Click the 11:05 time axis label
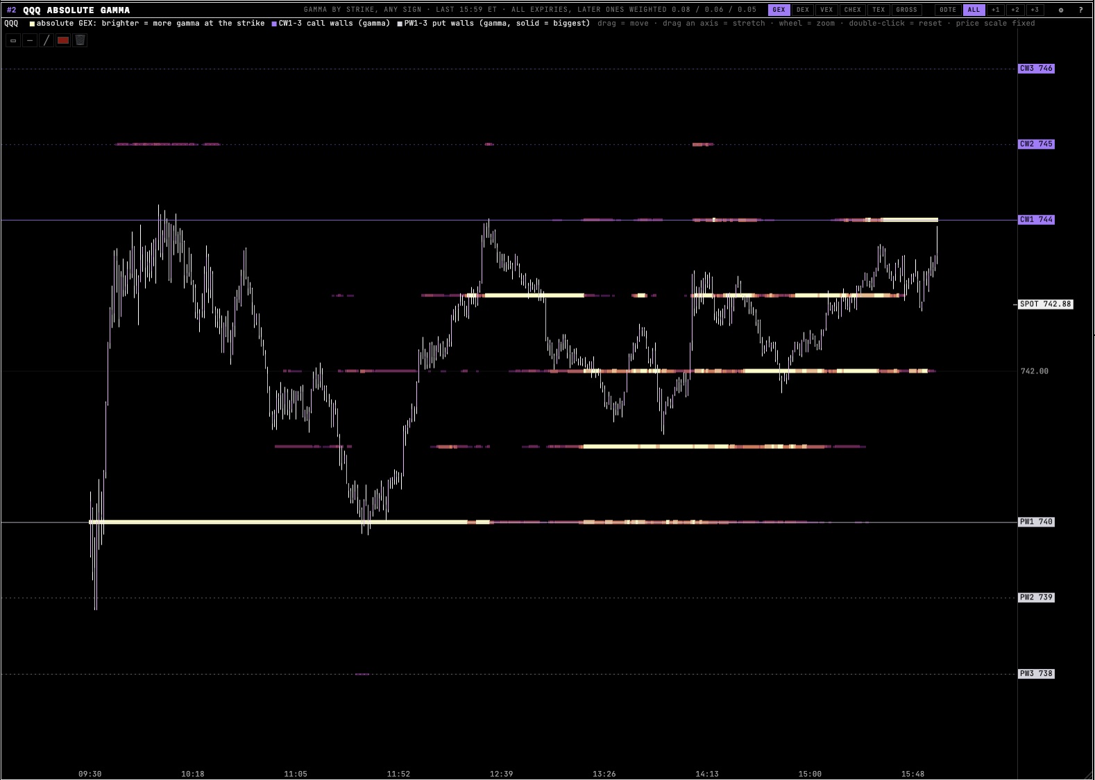 pos(296,774)
